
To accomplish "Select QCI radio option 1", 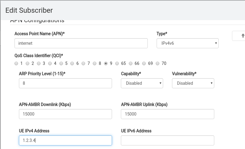I will [16, 63].
